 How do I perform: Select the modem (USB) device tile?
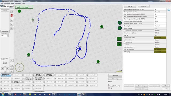point(6,75)
